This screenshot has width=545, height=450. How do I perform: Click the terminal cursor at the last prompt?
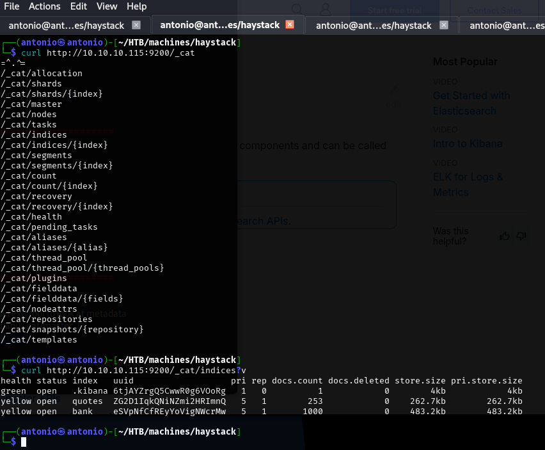pyautogui.click(x=24, y=442)
